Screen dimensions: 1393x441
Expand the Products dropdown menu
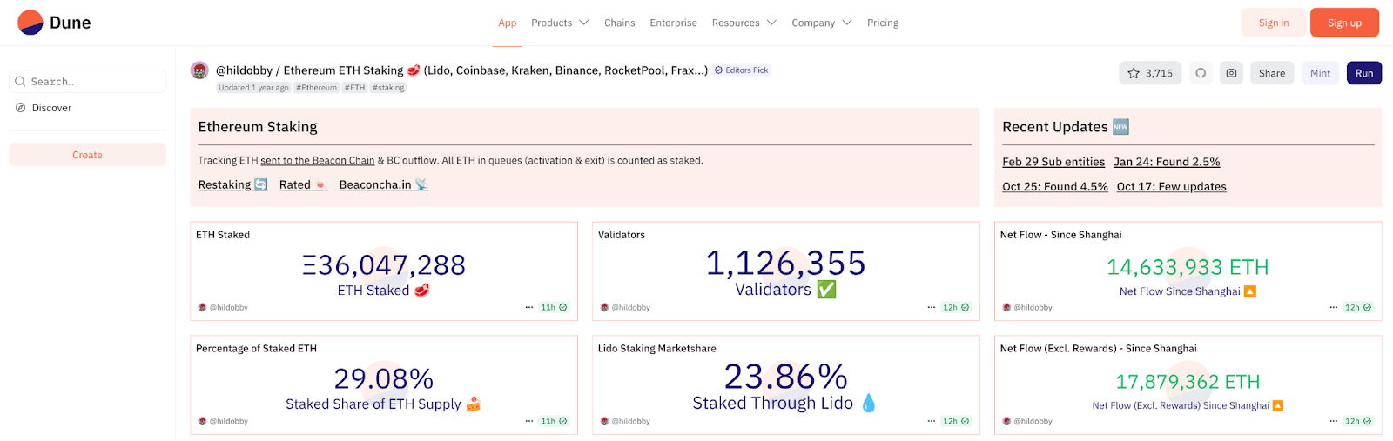(560, 23)
